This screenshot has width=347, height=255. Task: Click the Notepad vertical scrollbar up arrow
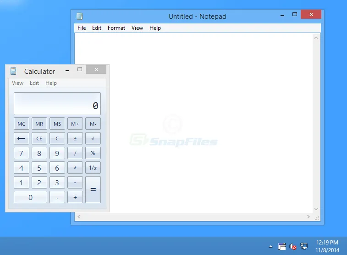(316, 38)
